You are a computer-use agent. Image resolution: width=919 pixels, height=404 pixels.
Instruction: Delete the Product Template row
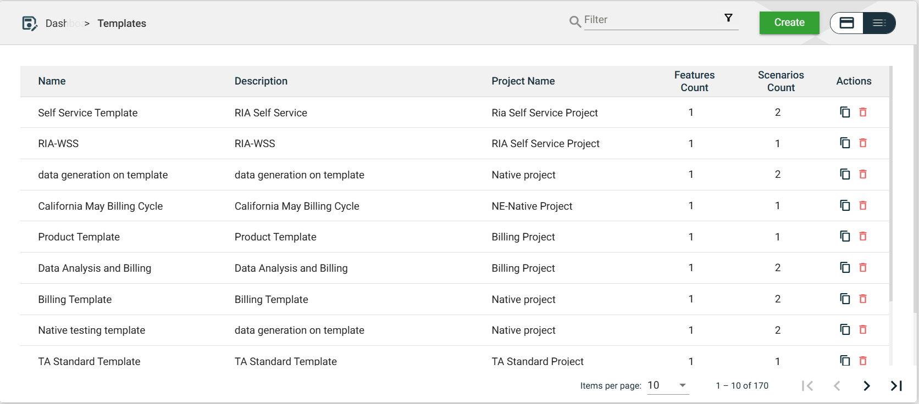863,237
